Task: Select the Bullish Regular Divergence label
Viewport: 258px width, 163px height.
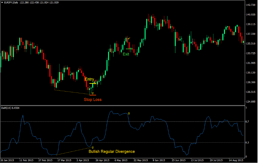Action: (112, 151)
